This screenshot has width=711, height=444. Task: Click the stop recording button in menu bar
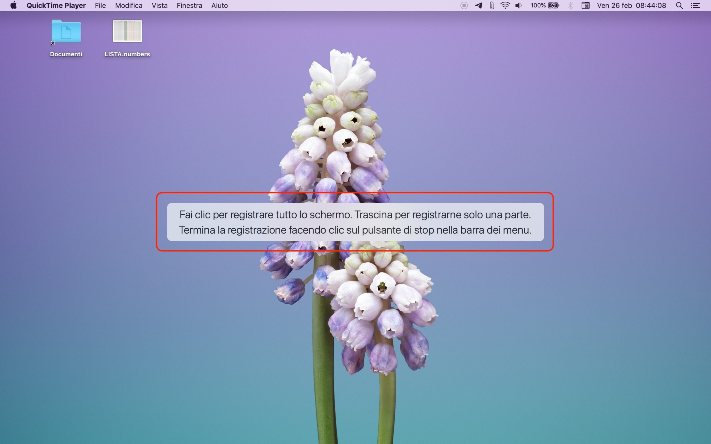click(464, 6)
